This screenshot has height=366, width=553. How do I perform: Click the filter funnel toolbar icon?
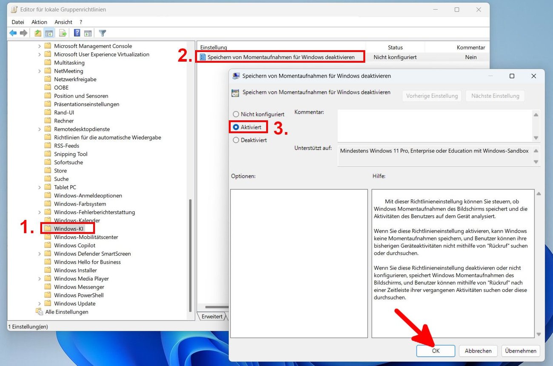coord(102,33)
